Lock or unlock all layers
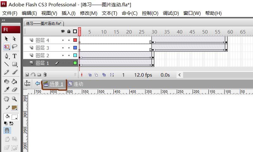The width and height of the screenshot is (253, 152). [x=69, y=31]
